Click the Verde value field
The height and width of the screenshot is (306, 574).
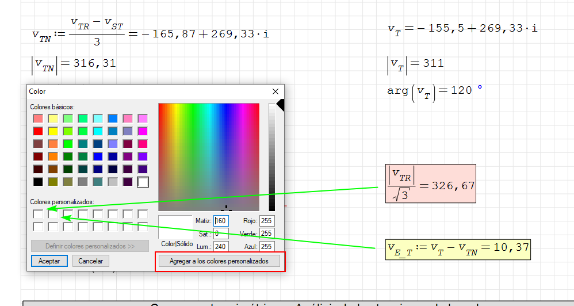[x=266, y=234]
